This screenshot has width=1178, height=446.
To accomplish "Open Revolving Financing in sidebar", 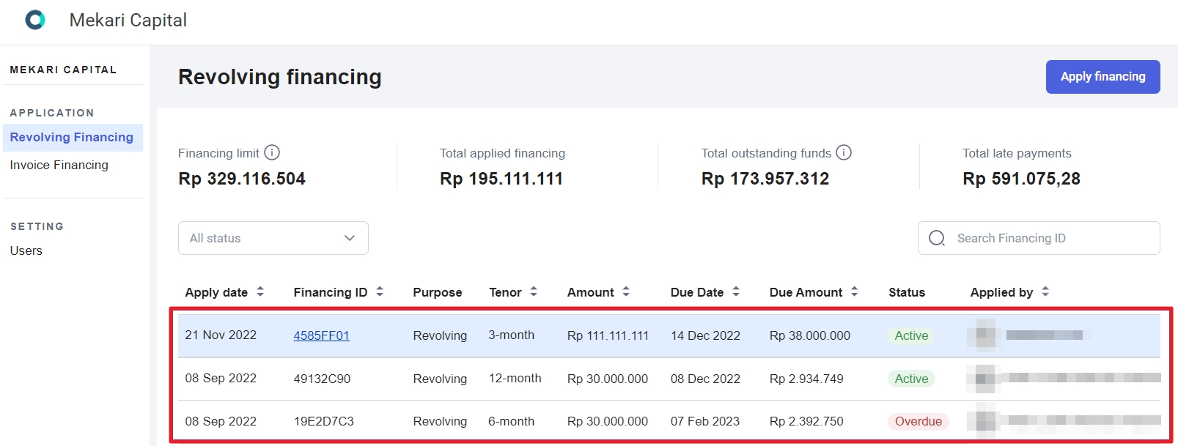I will pyautogui.click(x=72, y=137).
